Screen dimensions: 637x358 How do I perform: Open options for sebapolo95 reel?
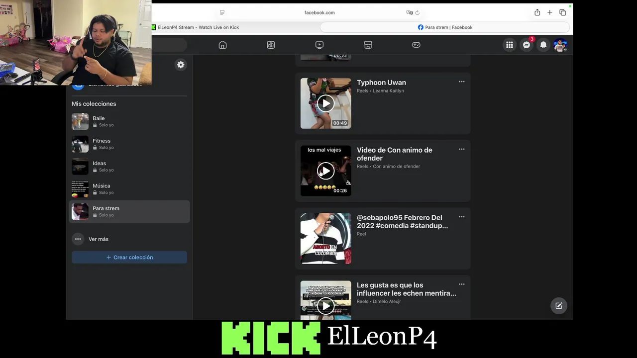click(461, 217)
